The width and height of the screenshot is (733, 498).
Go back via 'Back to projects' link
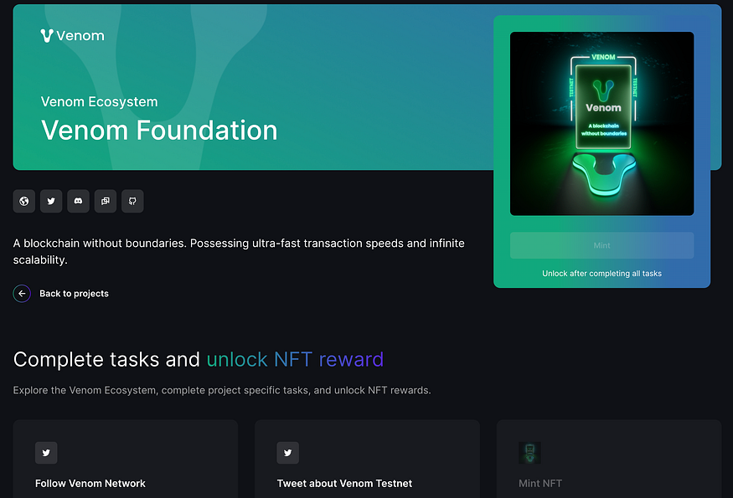[74, 294]
